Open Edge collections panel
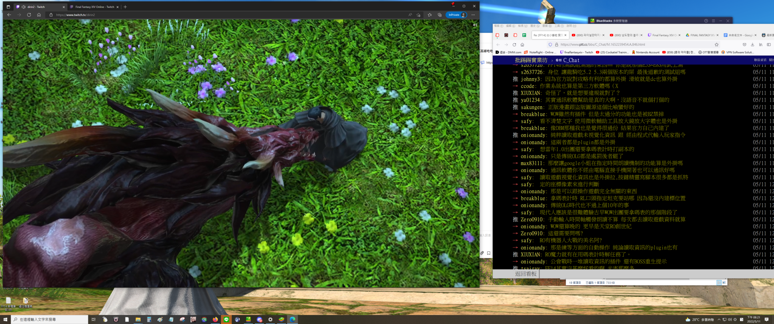 point(440,15)
